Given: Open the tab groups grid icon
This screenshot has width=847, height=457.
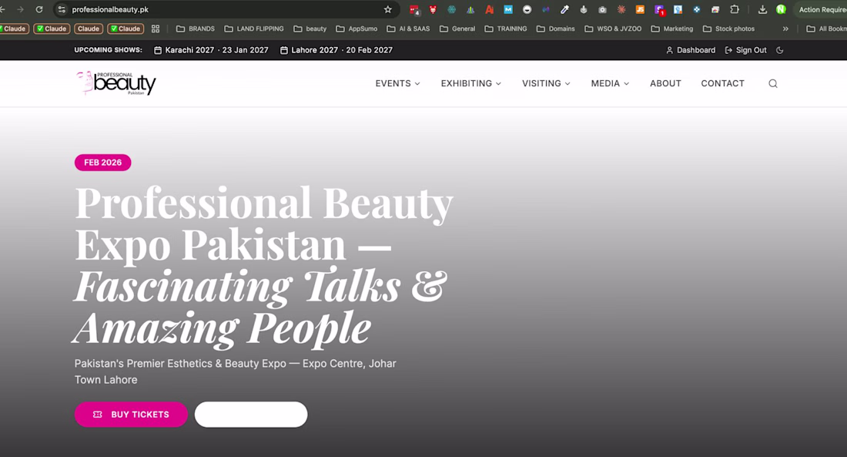Looking at the screenshot, I should tap(156, 29).
